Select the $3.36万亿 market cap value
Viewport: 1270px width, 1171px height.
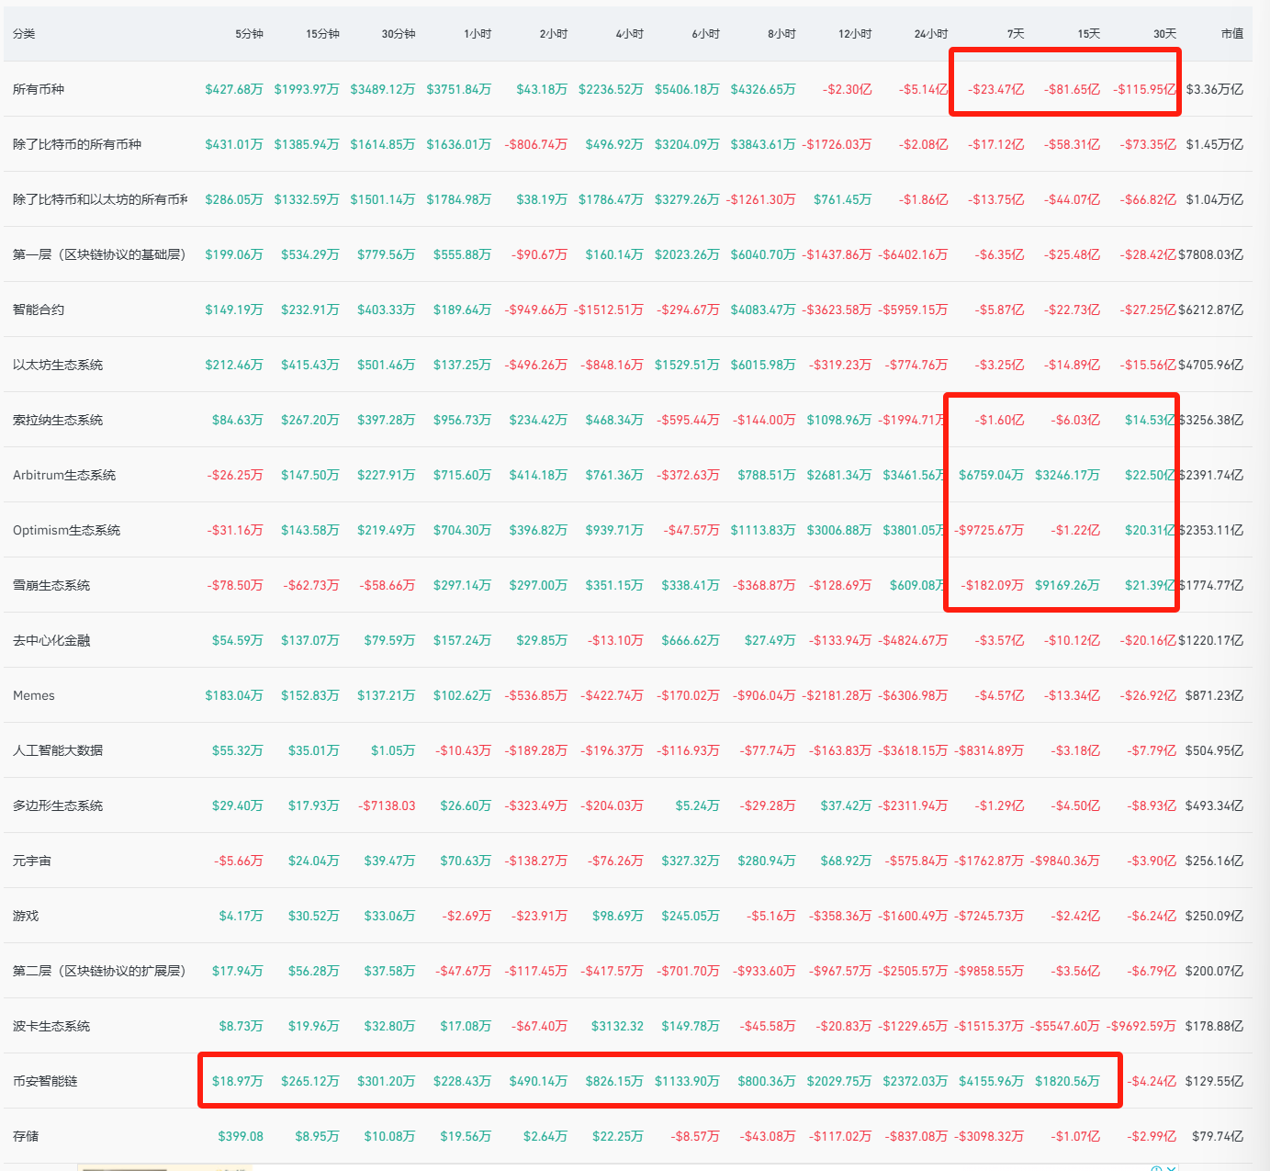pyautogui.click(x=1214, y=89)
